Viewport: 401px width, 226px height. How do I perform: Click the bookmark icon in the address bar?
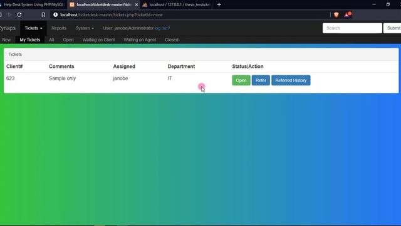coord(43,14)
